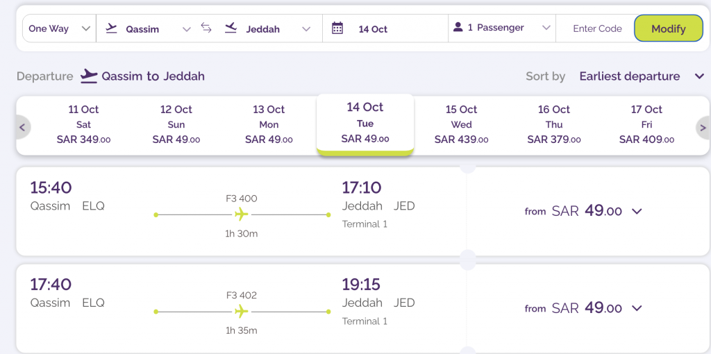This screenshot has width=711, height=354.
Task: Click the Modify button
Action: 669,28
